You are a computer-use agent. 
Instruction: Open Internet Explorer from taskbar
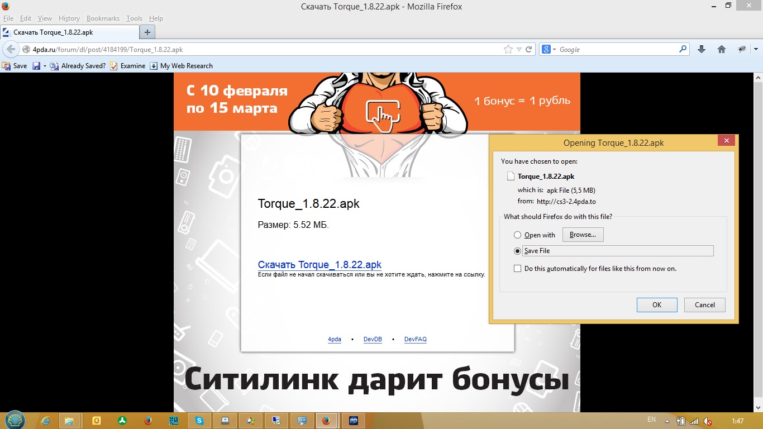[x=46, y=421]
